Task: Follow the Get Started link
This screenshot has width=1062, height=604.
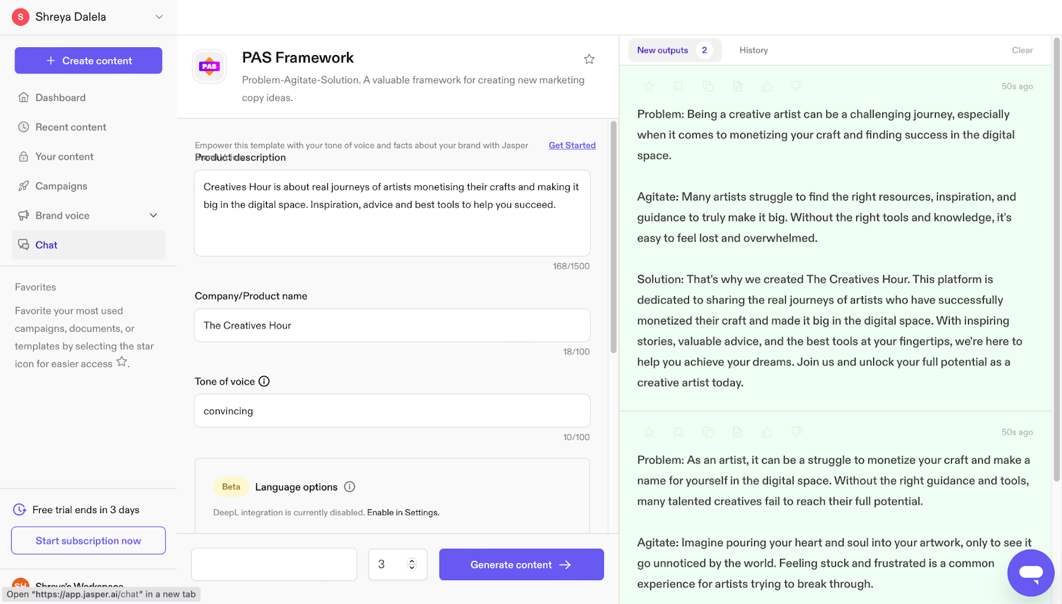Action: 572,145
